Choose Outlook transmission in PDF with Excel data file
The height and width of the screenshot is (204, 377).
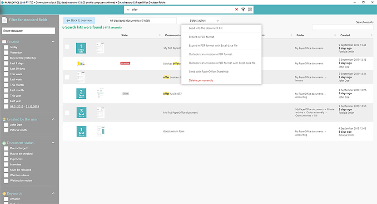[222, 63]
